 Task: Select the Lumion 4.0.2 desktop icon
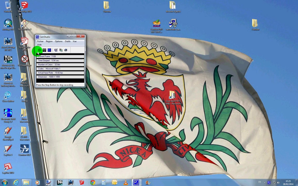[25, 150]
